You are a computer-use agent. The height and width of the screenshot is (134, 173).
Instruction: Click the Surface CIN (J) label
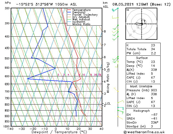pyautogui.click(x=132, y=82)
